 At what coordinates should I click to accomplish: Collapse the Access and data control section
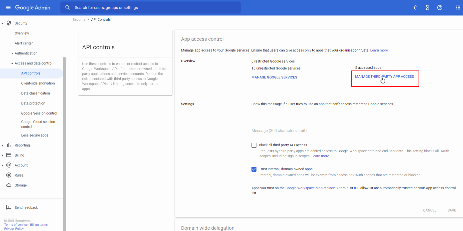point(12,63)
